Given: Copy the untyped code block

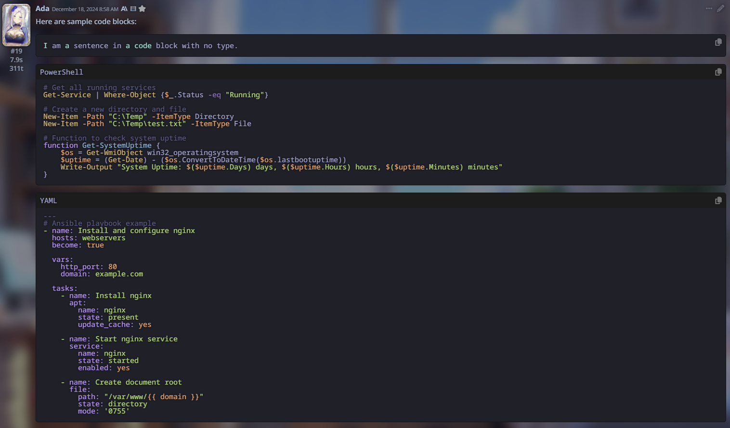Looking at the screenshot, I should tap(718, 42).
